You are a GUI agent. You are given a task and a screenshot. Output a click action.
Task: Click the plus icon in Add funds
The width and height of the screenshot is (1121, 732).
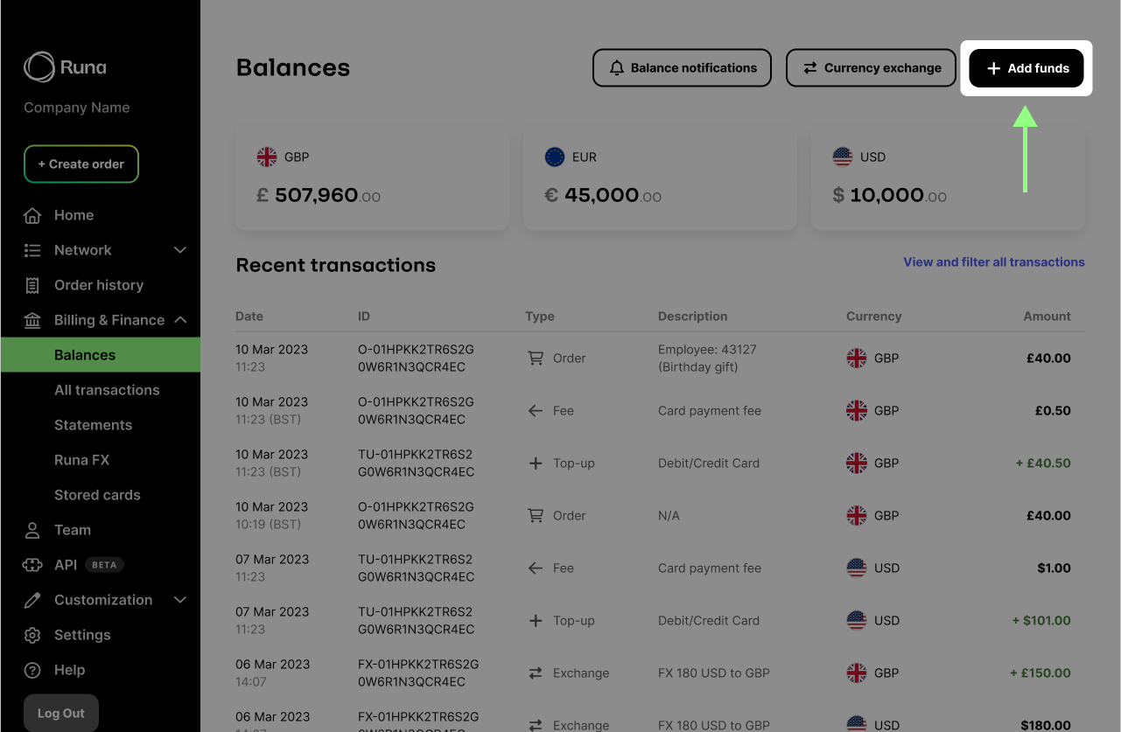click(993, 68)
